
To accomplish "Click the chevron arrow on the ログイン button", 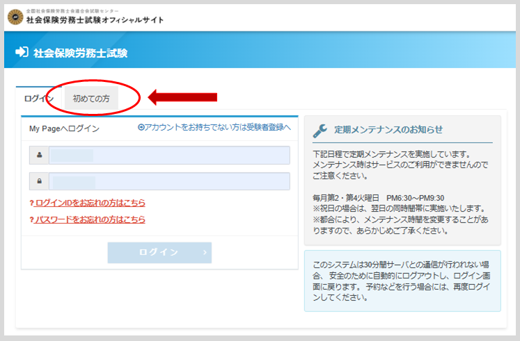I will tap(205, 252).
